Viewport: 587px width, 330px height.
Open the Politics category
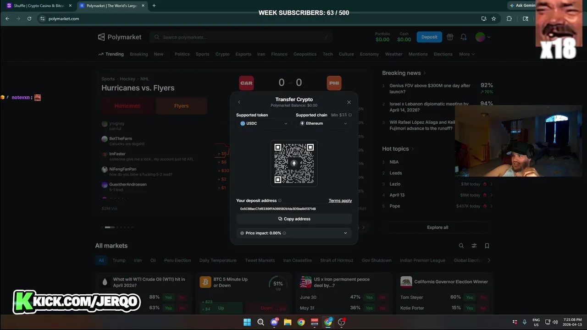pos(182,54)
